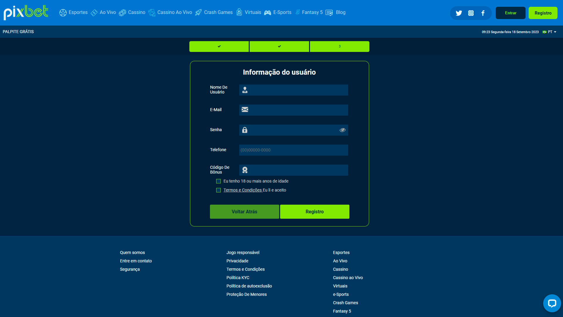Open footer e-Sports link
Image resolution: width=563 pixels, height=317 pixels.
(x=341, y=294)
